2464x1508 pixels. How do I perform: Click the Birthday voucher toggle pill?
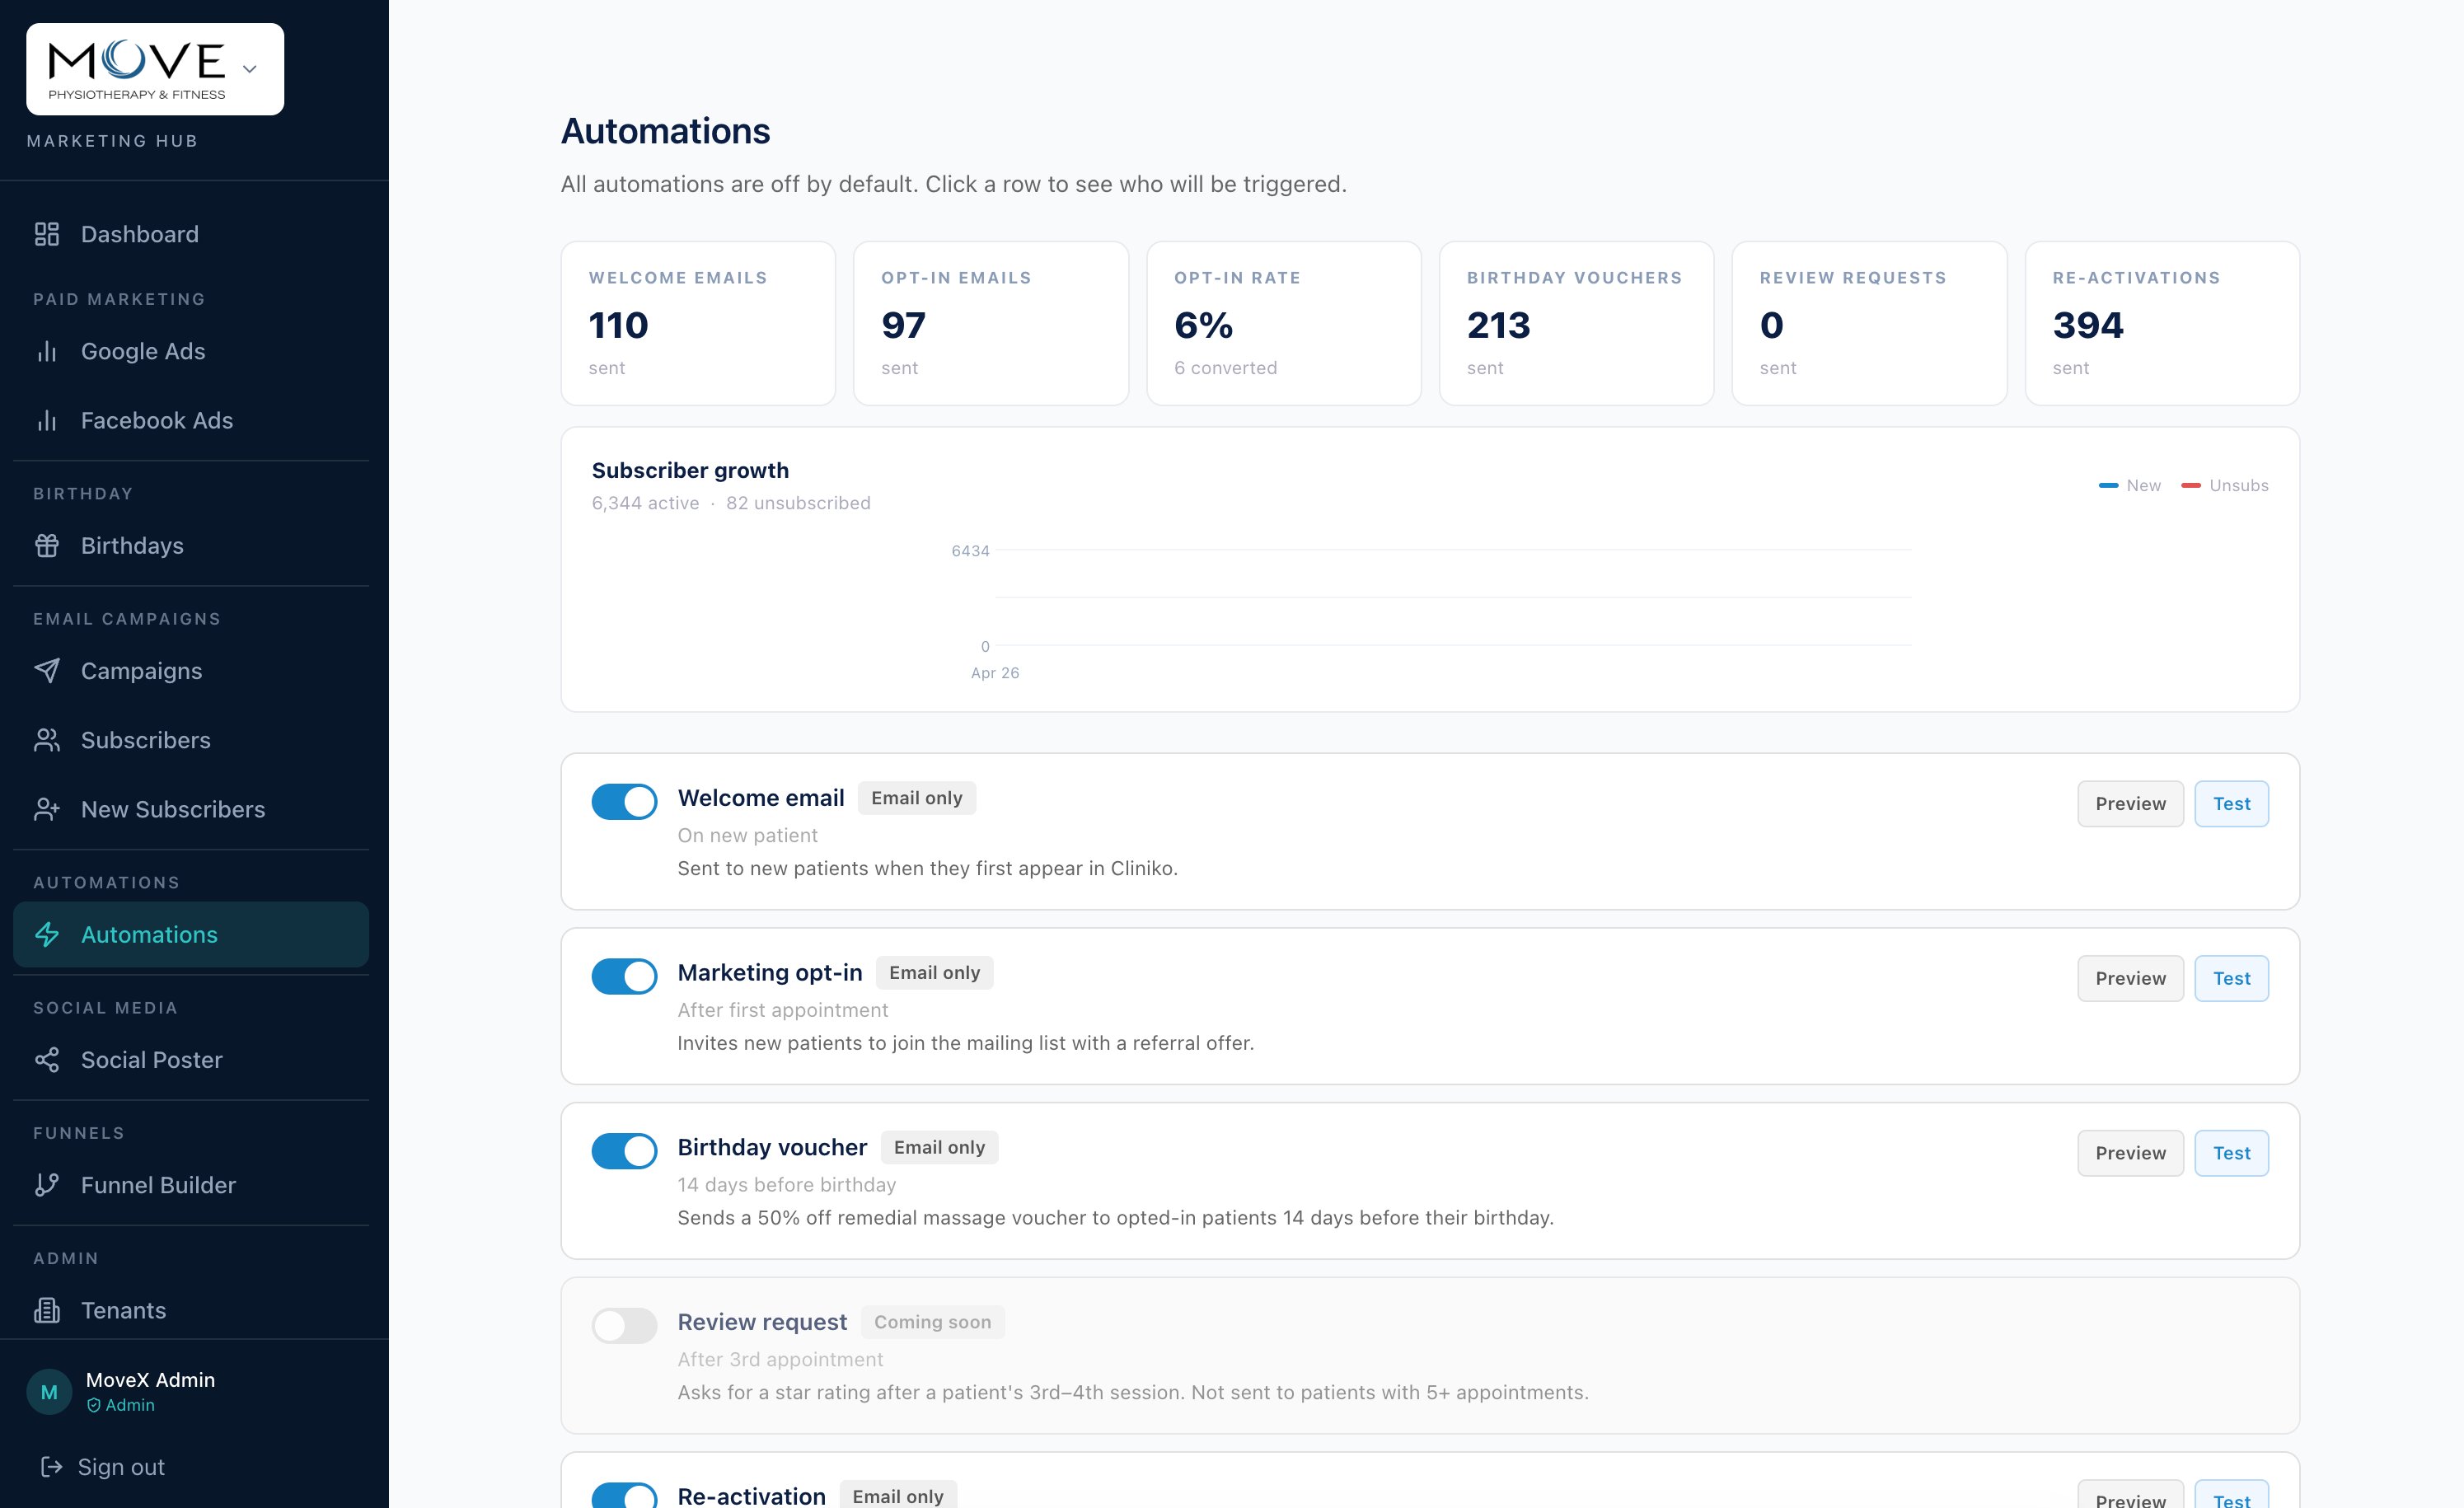[624, 1151]
